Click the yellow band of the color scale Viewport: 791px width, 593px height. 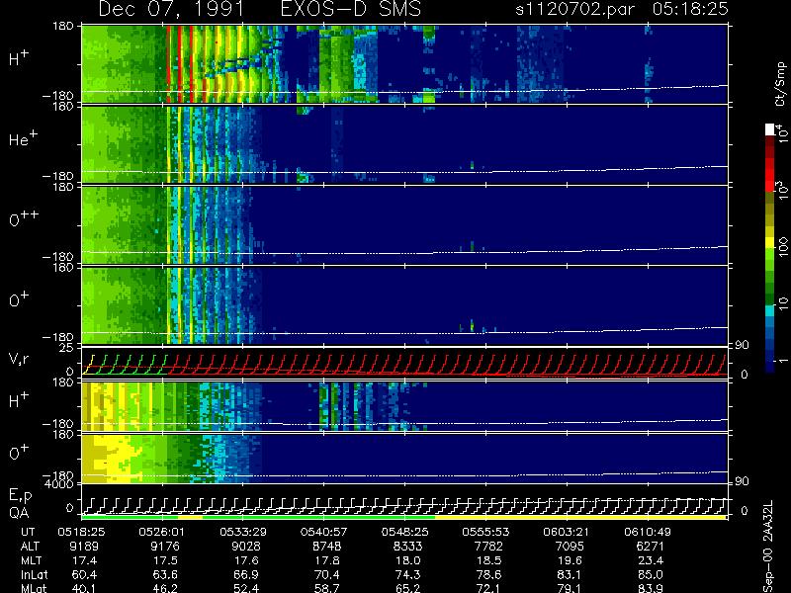click(770, 244)
